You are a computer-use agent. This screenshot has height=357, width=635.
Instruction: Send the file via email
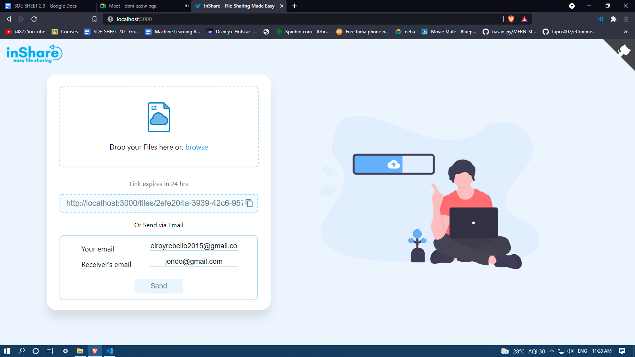tap(159, 286)
